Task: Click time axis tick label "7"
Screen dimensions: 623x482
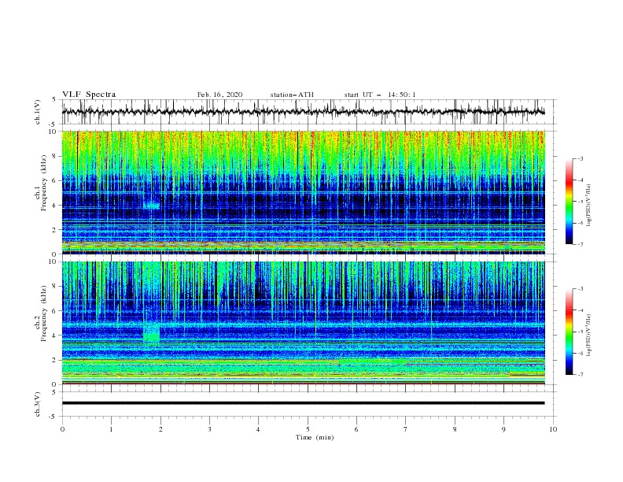Action: point(406,429)
